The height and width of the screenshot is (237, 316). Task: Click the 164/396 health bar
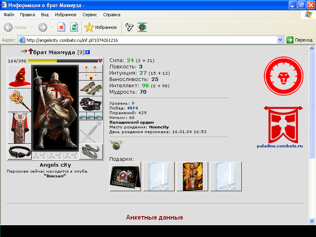click(63, 61)
